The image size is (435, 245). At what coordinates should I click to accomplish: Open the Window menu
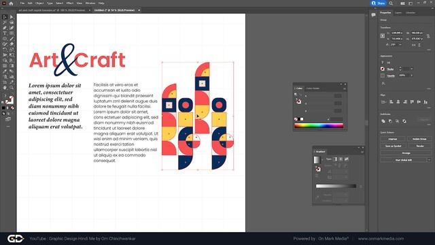90,3
